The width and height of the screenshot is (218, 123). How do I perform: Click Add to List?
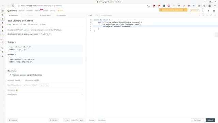click(x=33, y=24)
